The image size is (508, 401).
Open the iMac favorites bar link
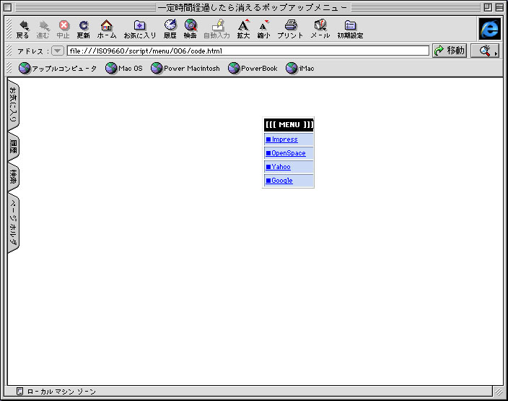tap(300, 68)
